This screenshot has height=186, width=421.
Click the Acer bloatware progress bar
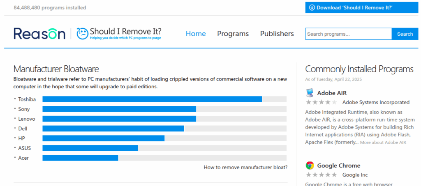[x=164, y=158]
